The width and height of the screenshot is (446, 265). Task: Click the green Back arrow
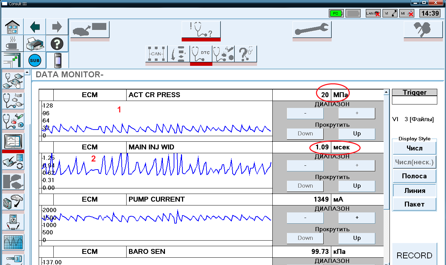click(35, 27)
